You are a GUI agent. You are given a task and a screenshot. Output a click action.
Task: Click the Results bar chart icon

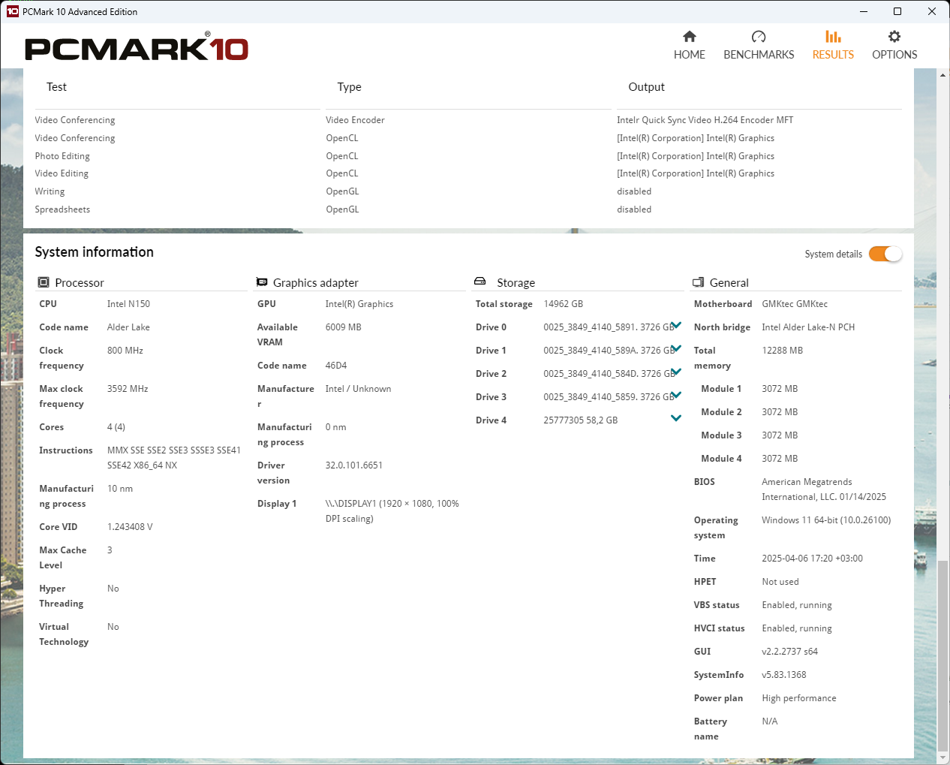coord(833,36)
